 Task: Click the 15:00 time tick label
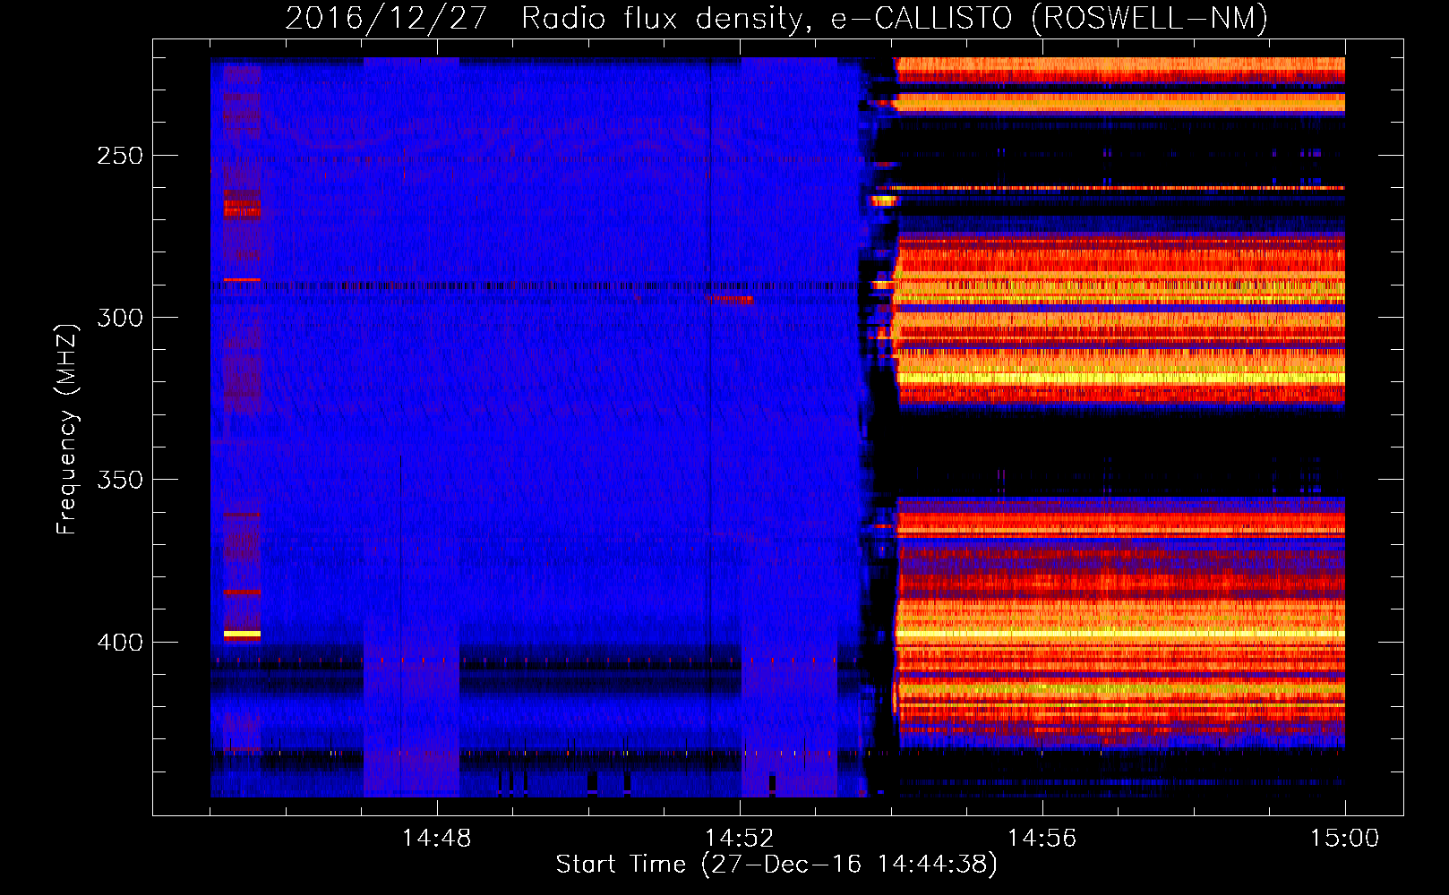1344,838
